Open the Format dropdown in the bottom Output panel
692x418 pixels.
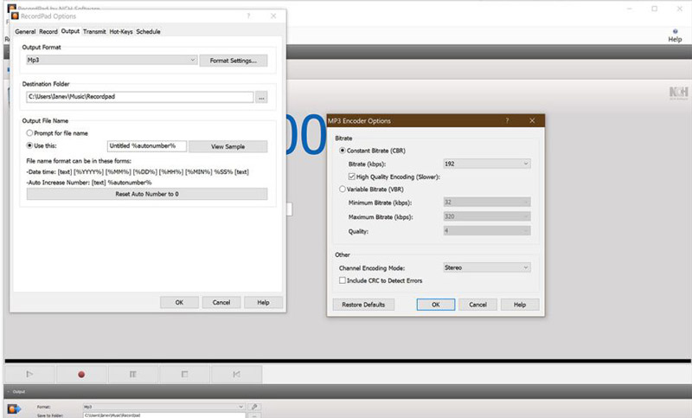tap(163, 407)
